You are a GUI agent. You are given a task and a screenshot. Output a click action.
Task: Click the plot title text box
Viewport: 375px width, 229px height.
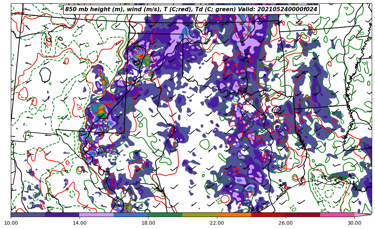coord(191,9)
